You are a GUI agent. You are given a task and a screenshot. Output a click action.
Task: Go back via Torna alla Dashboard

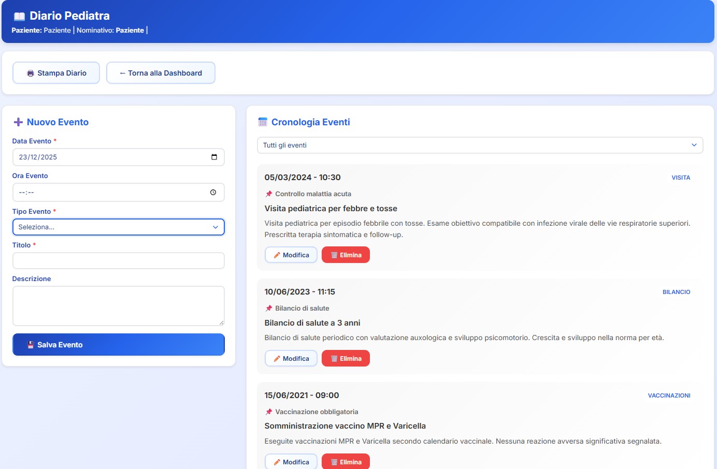pyautogui.click(x=161, y=73)
